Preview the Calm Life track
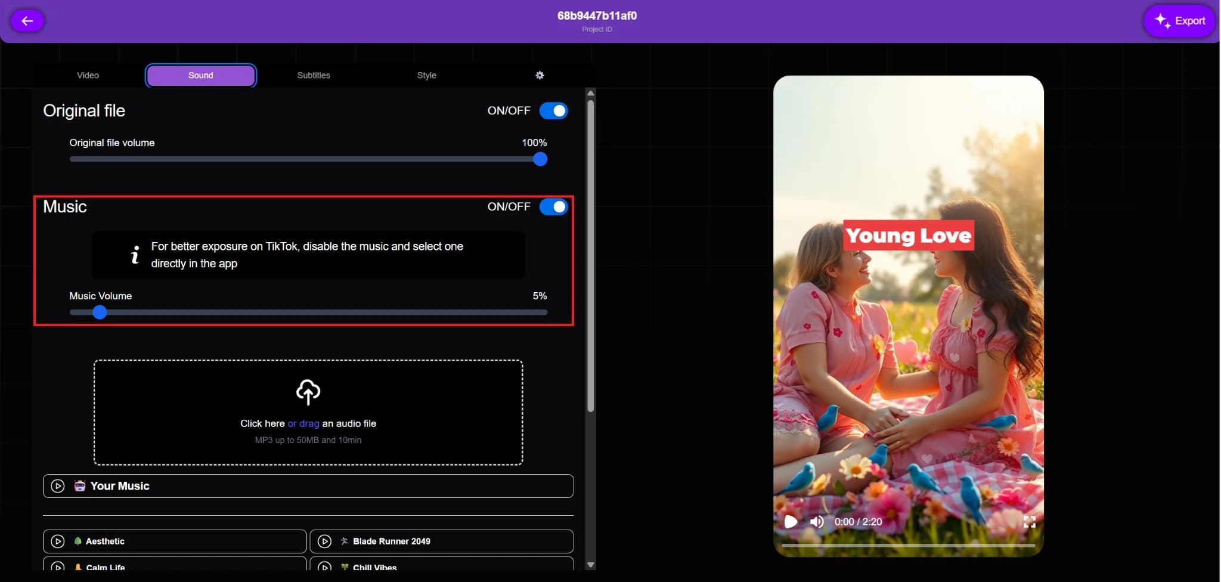 pyautogui.click(x=58, y=567)
